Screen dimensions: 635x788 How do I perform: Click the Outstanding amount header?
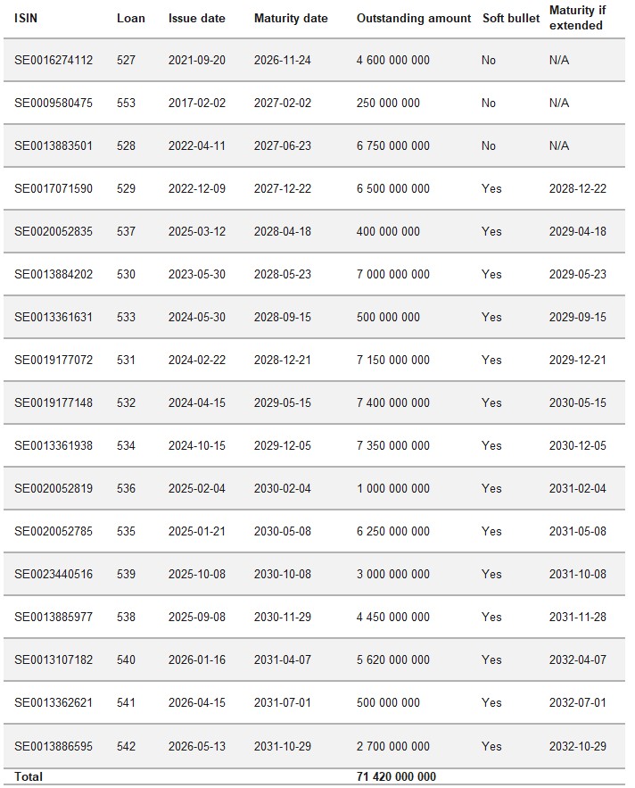(x=414, y=18)
